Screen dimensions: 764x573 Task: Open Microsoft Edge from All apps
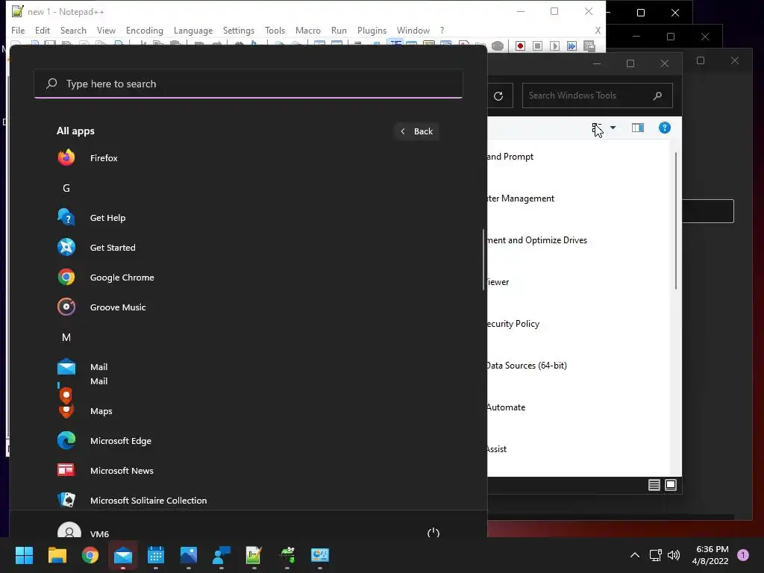pos(121,440)
